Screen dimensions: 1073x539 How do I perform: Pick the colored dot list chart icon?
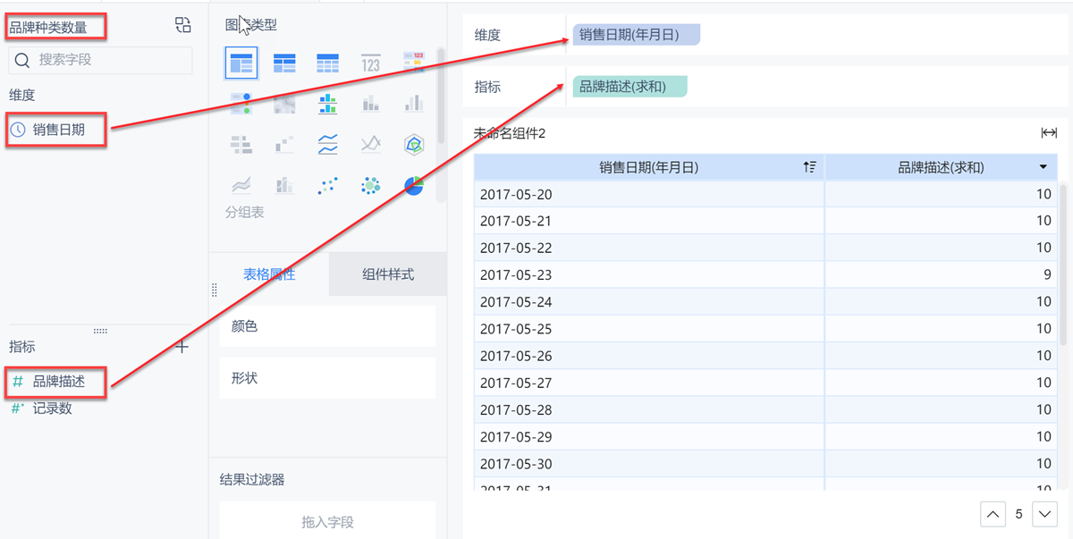pos(241,104)
